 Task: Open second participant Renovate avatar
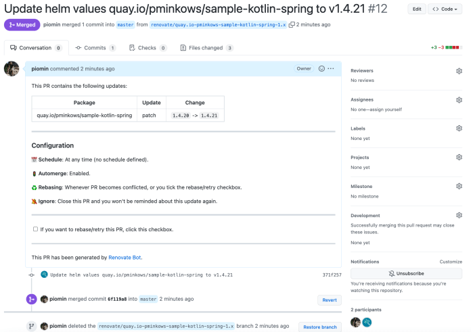(367, 323)
